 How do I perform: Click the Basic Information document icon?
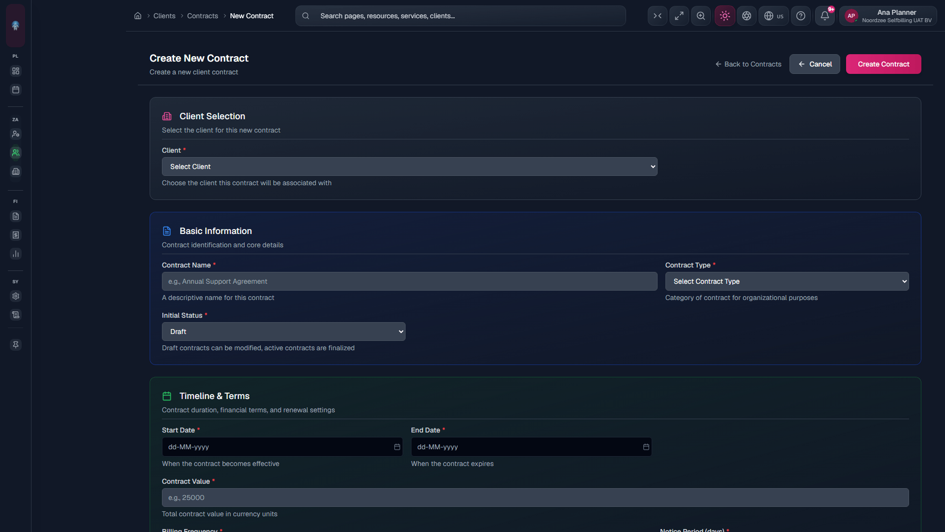167,231
